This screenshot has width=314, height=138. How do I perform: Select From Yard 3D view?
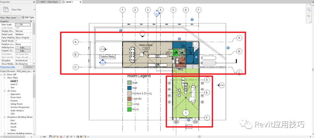16,98
